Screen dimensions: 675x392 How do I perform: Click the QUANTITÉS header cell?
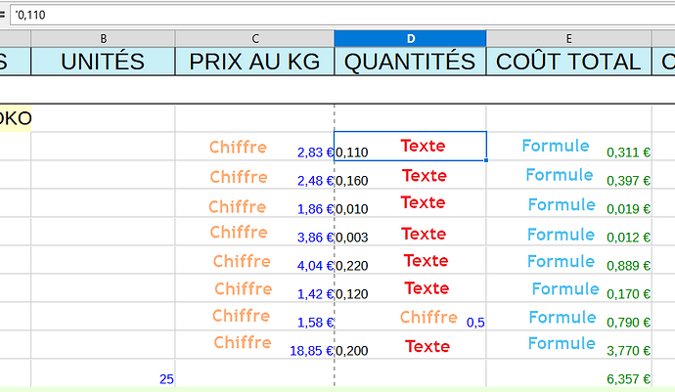(x=410, y=61)
